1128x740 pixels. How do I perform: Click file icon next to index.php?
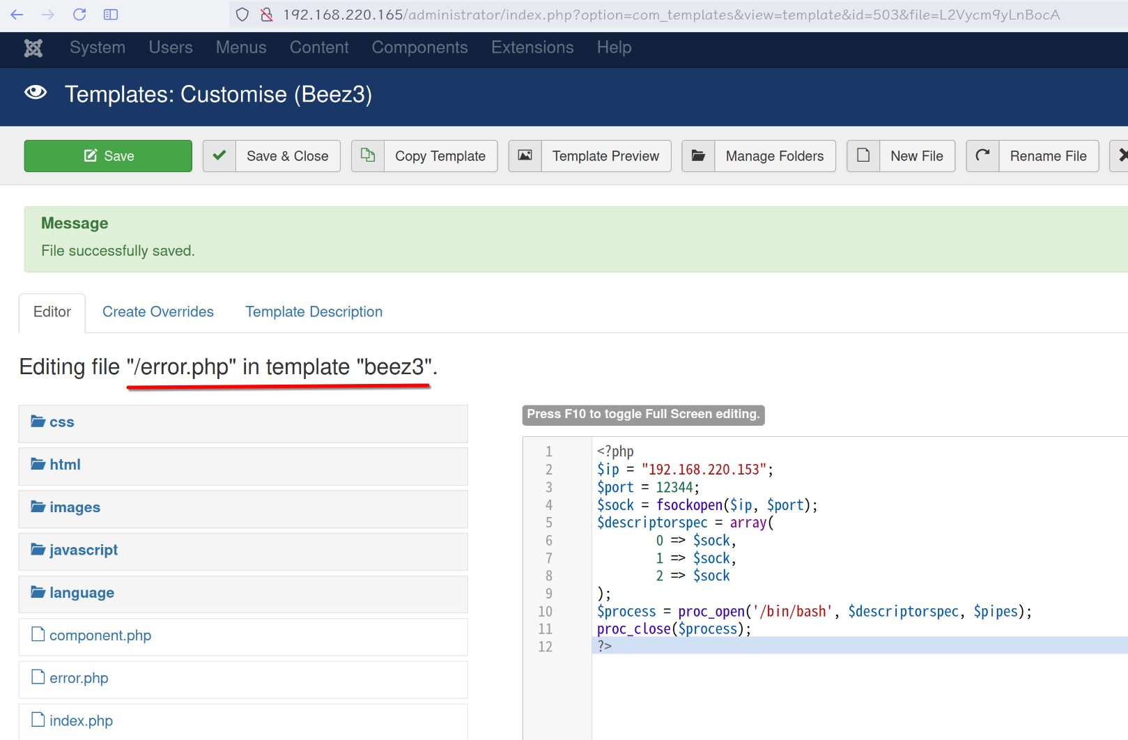(x=38, y=719)
